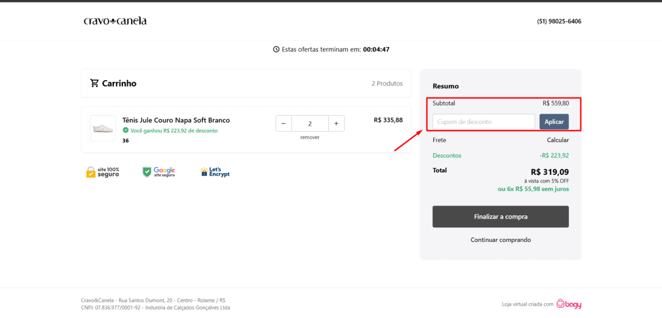Click the Rua Santos Dumont address line
This screenshot has height=318, width=662.
(x=153, y=300)
